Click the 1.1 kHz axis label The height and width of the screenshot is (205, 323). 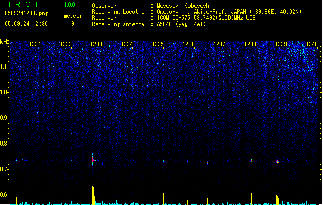click(x=5, y=67)
